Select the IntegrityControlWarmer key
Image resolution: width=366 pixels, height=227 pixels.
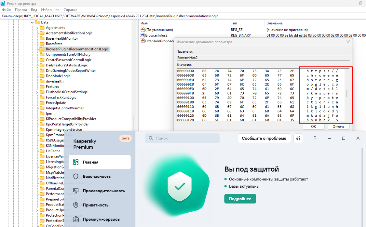click(x=65, y=108)
